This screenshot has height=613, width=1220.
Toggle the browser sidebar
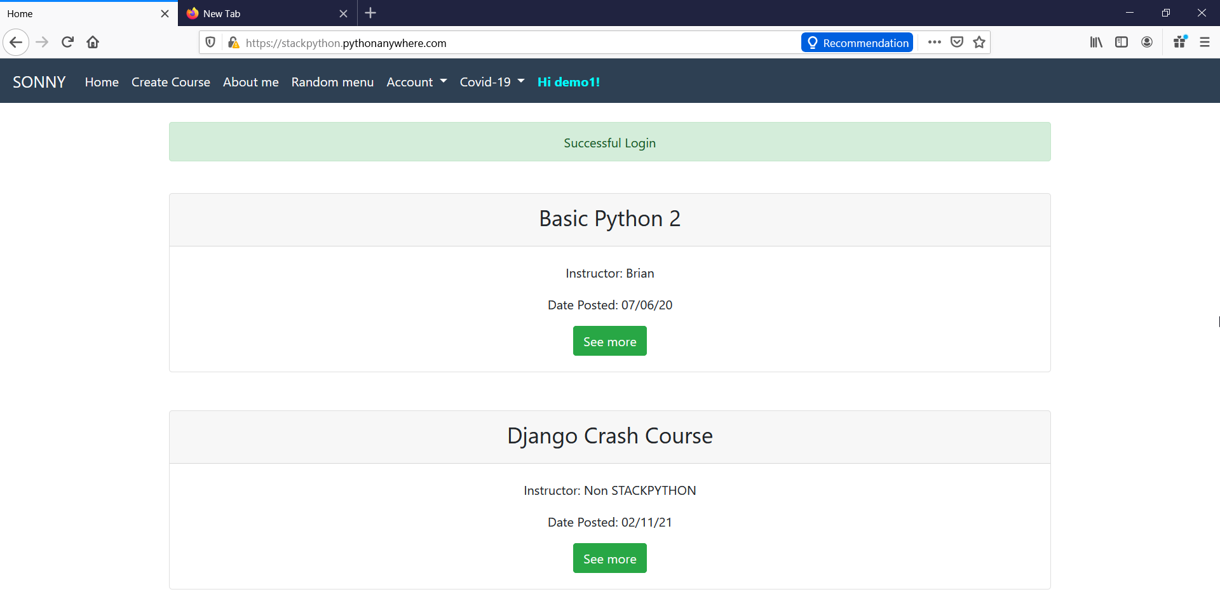(1122, 43)
